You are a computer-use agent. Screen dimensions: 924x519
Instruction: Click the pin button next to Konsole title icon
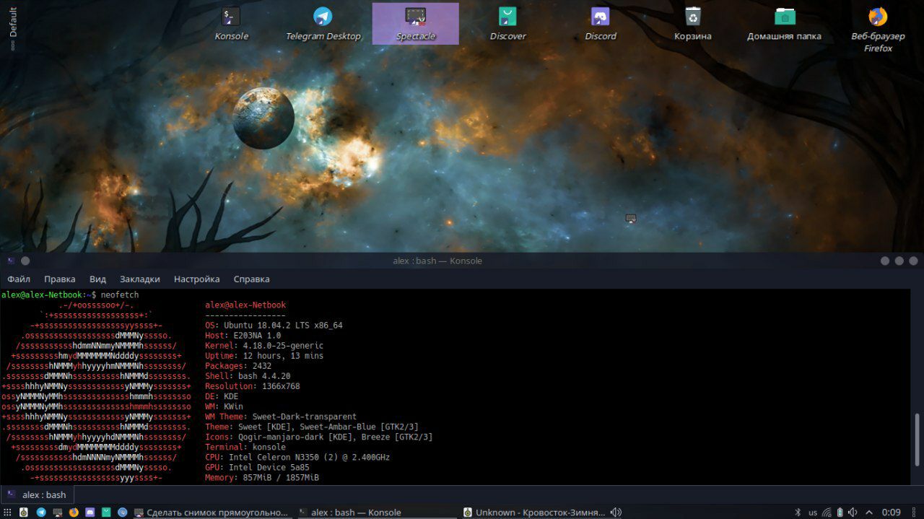click(x=25, y=261)
